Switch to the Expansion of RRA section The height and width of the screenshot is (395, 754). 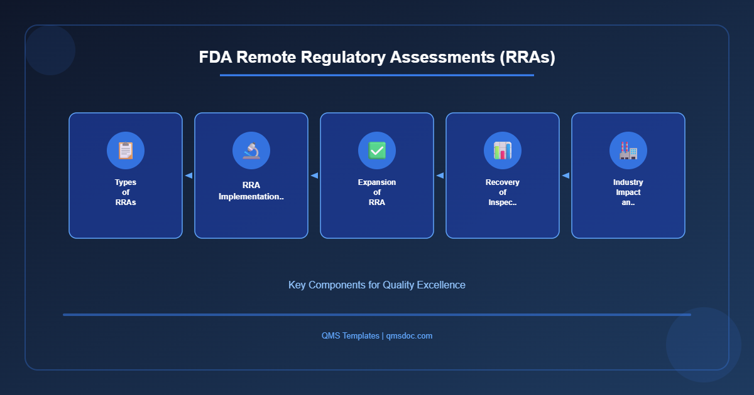click(x=376, y=176)
